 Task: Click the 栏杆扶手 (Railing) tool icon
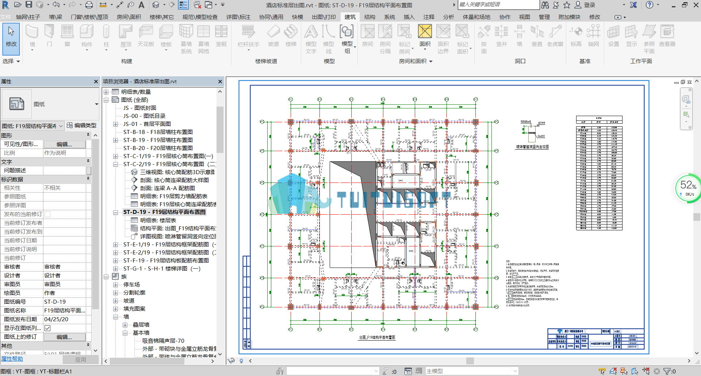[x=248, y=32]
